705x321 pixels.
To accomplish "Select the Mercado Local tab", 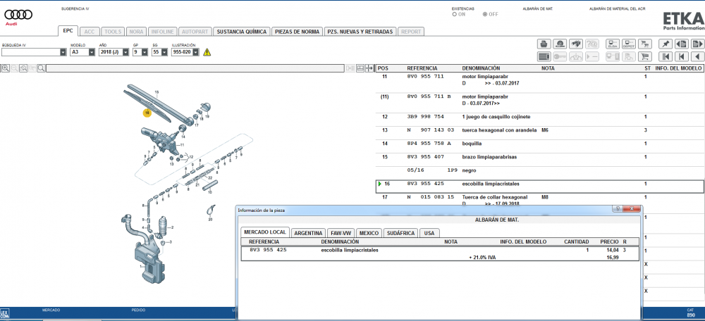I will click(265, 232).
